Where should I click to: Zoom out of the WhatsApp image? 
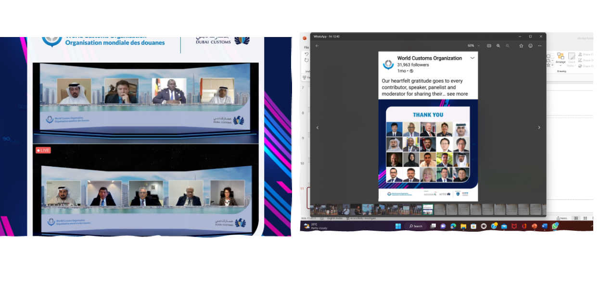click(508, 46)
